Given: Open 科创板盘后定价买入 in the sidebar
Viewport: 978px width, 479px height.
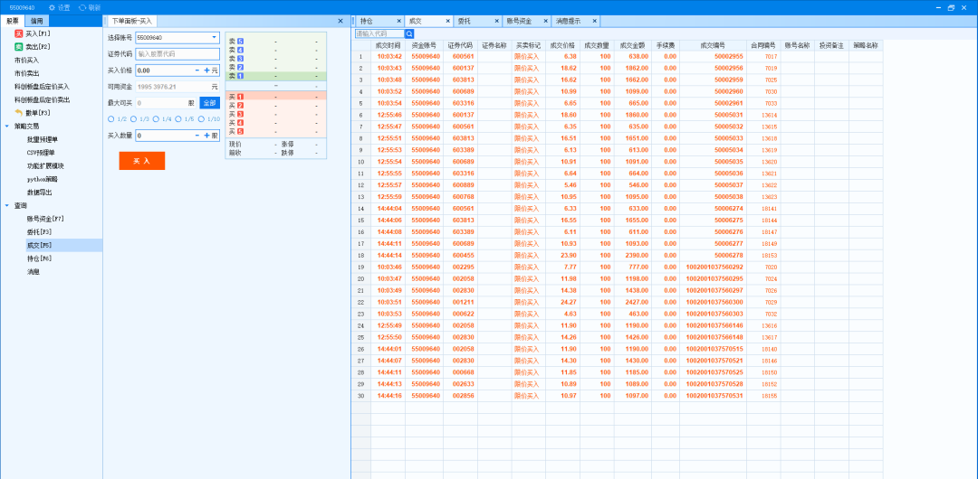Looking at the screenshot, I should coord(42,87).
